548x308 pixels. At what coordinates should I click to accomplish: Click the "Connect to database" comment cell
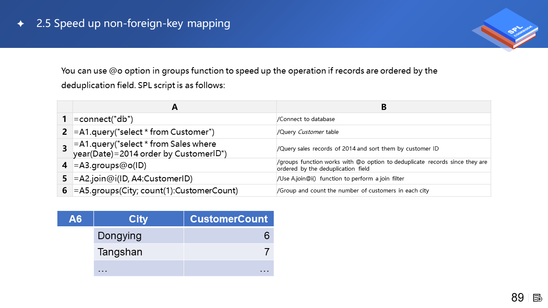tap(384, 119)
